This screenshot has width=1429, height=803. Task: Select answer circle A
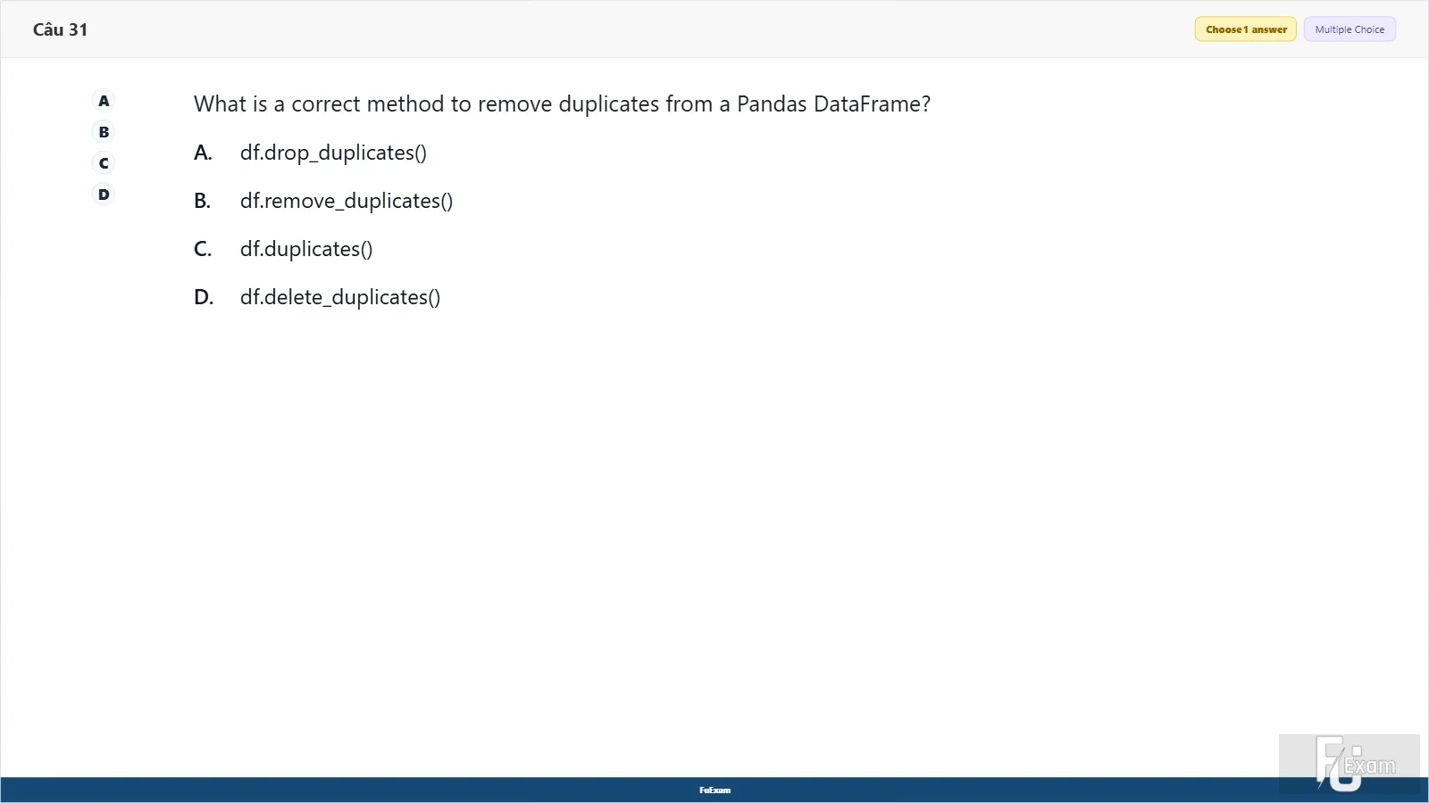pos(104,101)
